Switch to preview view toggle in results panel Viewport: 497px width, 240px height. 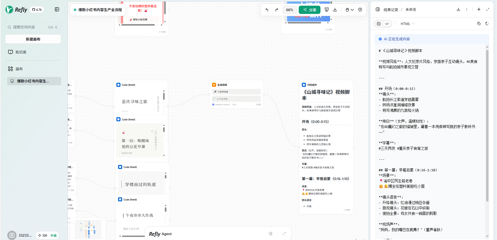379,24
